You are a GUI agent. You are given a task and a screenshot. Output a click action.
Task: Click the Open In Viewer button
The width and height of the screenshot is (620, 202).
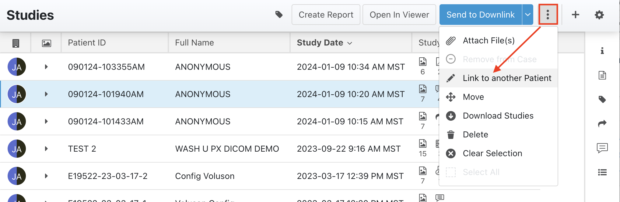coord(399,15)
